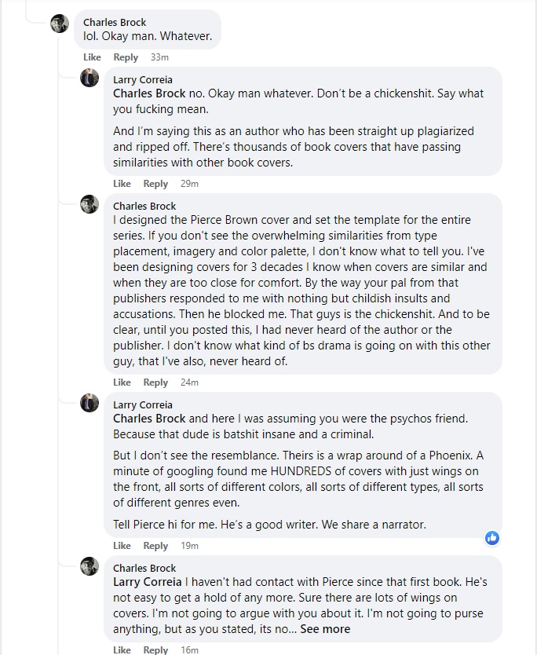Open the Charles Brock mention in the 'psychos friend' reply
Image resolution: width=537 pixels, height=655 pixels.
(x=149, y=419)
